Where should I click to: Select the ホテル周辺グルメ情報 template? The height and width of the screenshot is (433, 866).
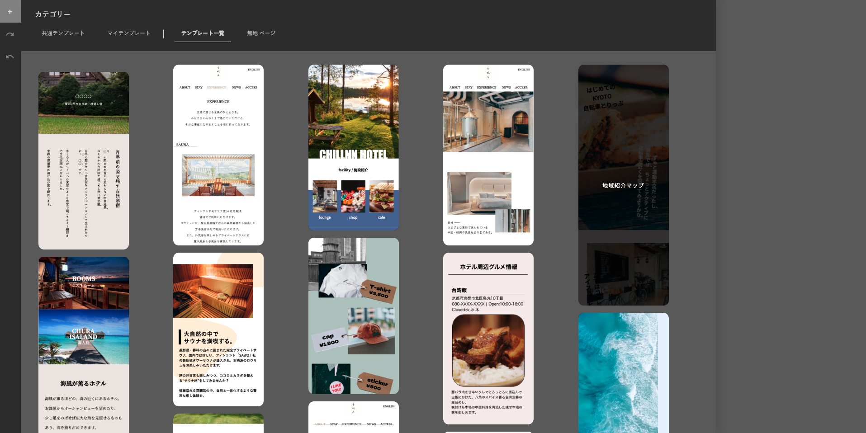point(488,338)
